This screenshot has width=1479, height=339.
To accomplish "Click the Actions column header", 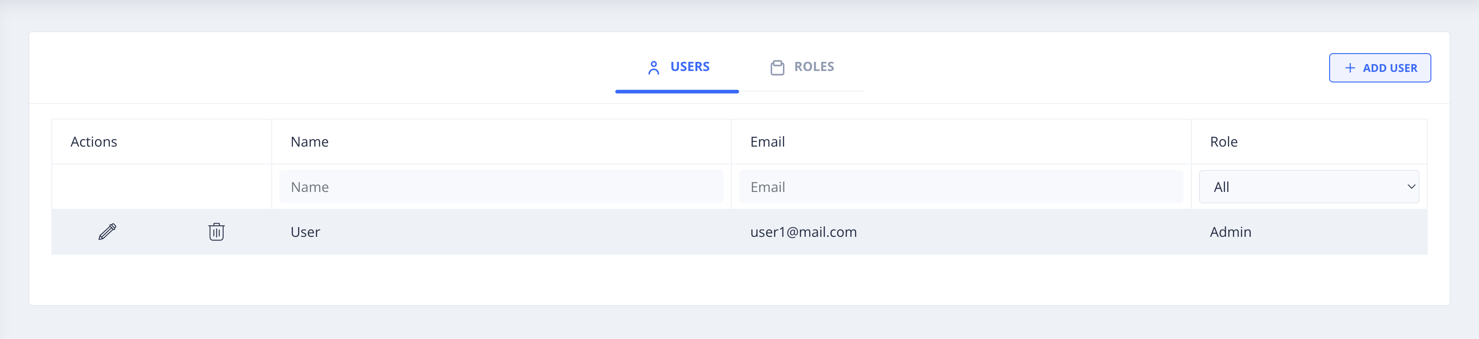I will (x=93, y=142).
